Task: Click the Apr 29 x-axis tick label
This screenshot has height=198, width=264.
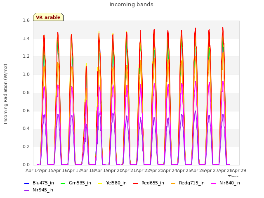Action: (239, 170)
